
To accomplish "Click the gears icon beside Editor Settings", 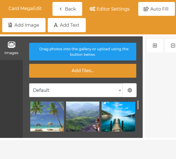I will 92,9.
